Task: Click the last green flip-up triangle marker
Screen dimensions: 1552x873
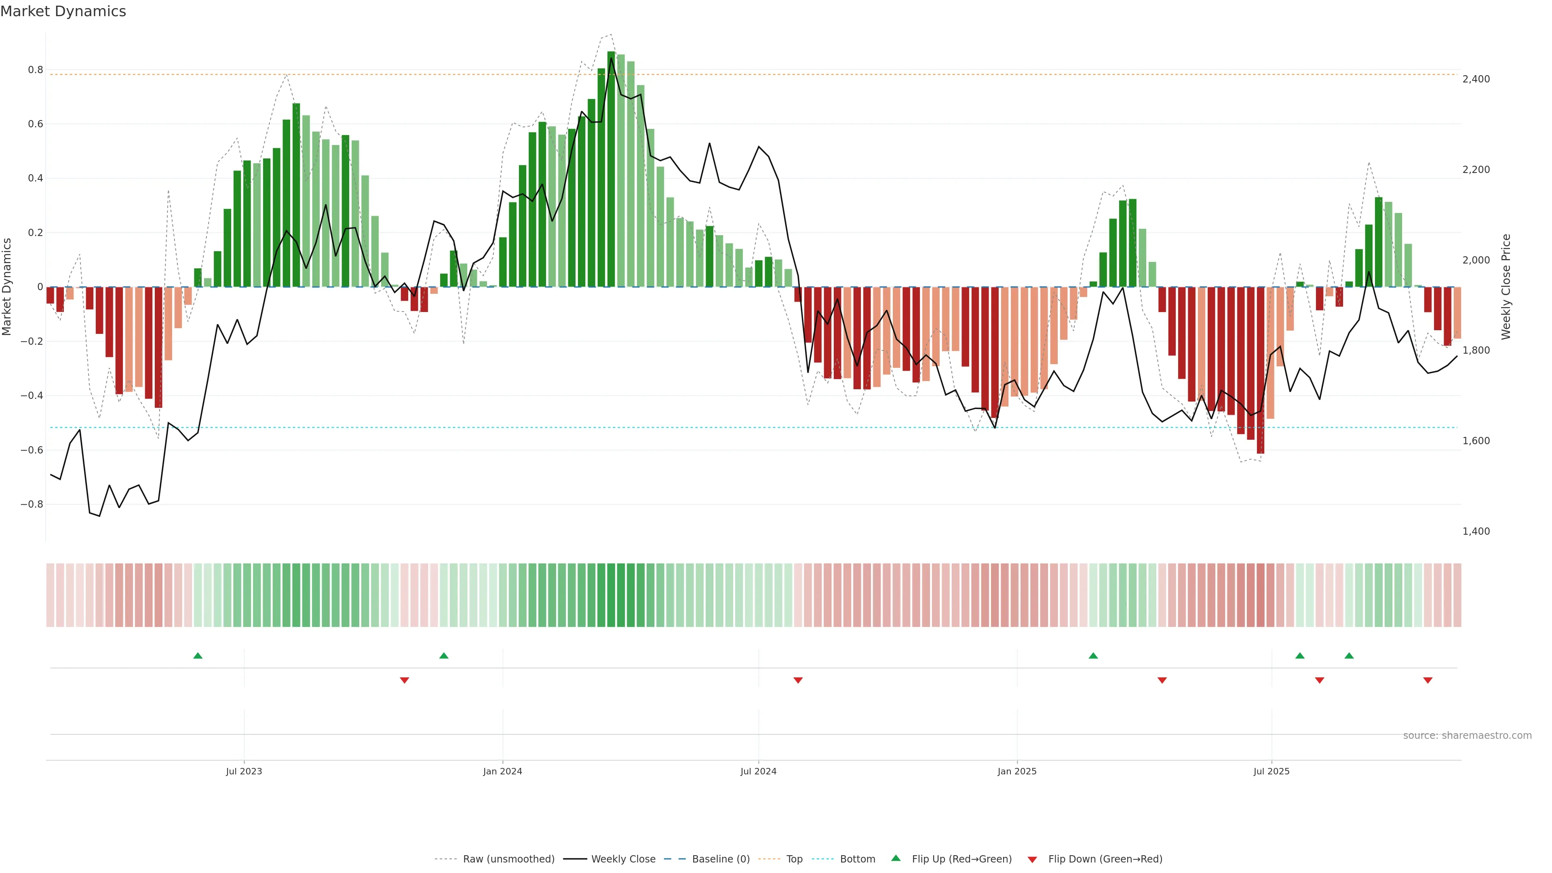Action: tap(1349, 656)
